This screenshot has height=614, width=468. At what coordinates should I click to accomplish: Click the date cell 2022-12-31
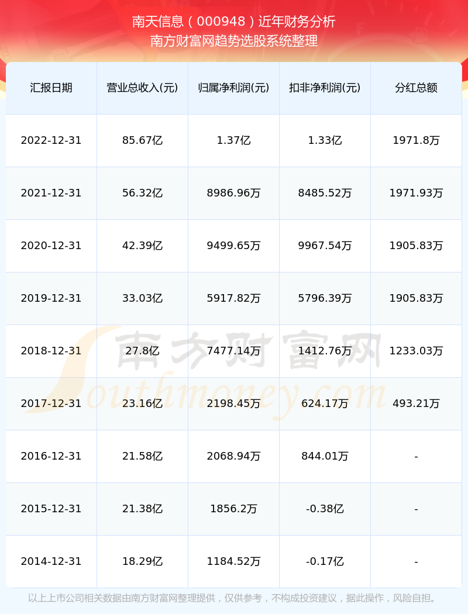tap(51, 140)
